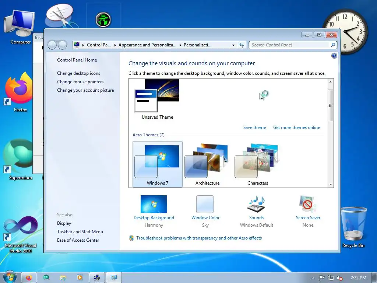Viewport: 377px width, 283px height.
Task: Click Save theme link
Action: point(255,127)
